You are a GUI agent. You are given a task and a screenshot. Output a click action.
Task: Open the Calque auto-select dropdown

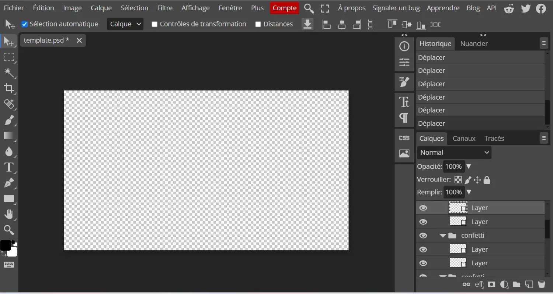(x=125, y=24)
